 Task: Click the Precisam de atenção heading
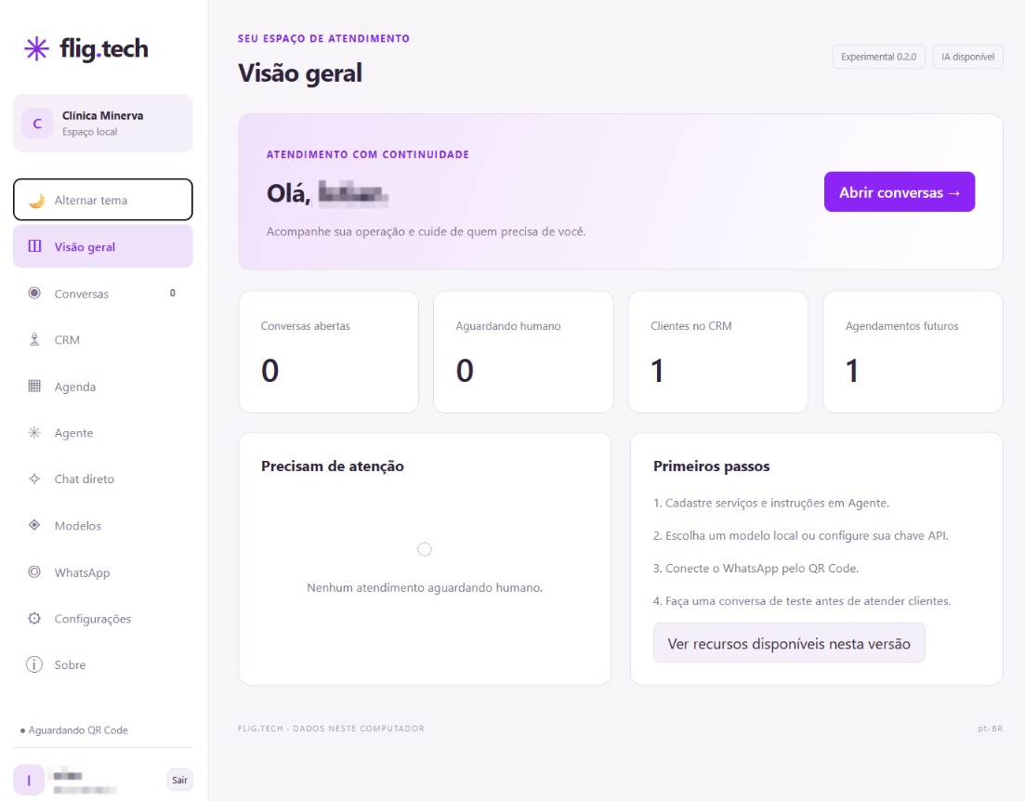pos(332,466)
